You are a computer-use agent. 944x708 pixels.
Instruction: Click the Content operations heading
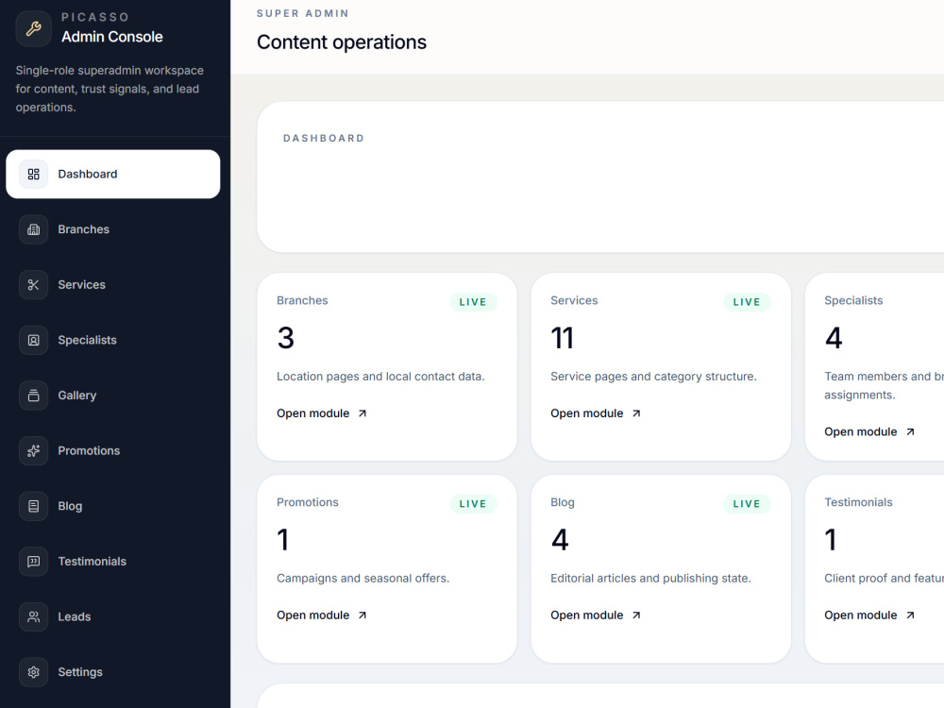point(342,42)
